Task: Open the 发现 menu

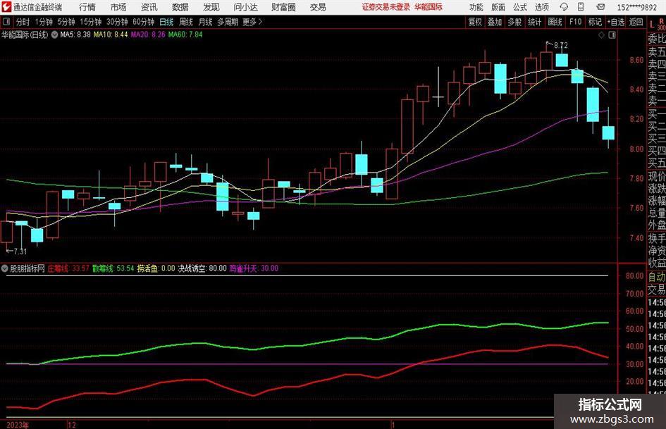Action: click(x=211, y=7)
